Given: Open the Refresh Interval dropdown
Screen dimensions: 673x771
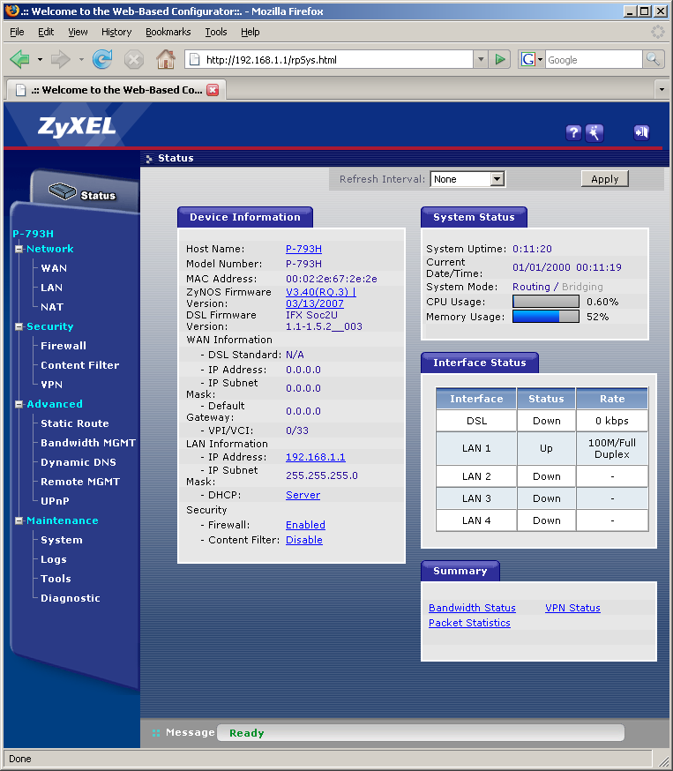Looking at the screenshot, I should coord(467,179).
